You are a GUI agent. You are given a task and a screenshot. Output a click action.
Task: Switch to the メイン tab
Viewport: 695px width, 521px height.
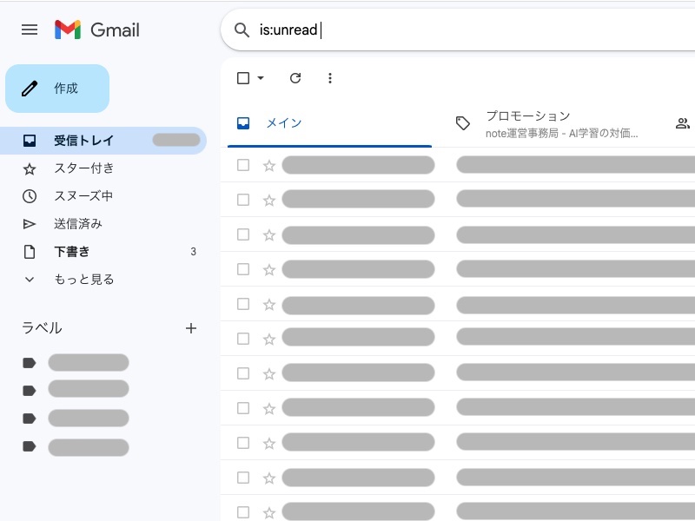tap(284, 123)
